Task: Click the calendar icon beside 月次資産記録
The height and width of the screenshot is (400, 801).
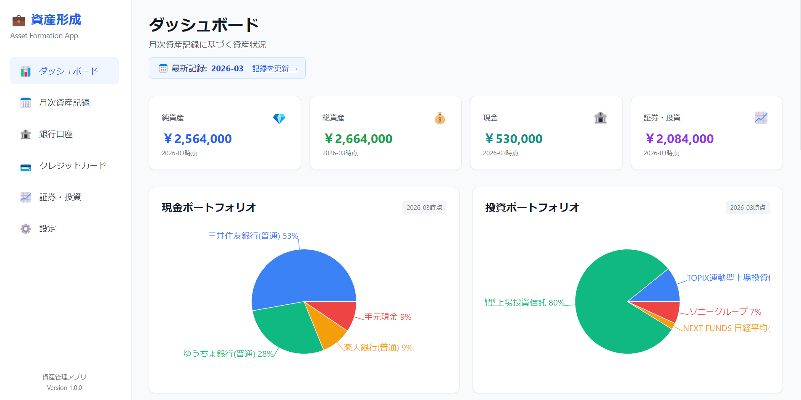Action: point(26,102)
